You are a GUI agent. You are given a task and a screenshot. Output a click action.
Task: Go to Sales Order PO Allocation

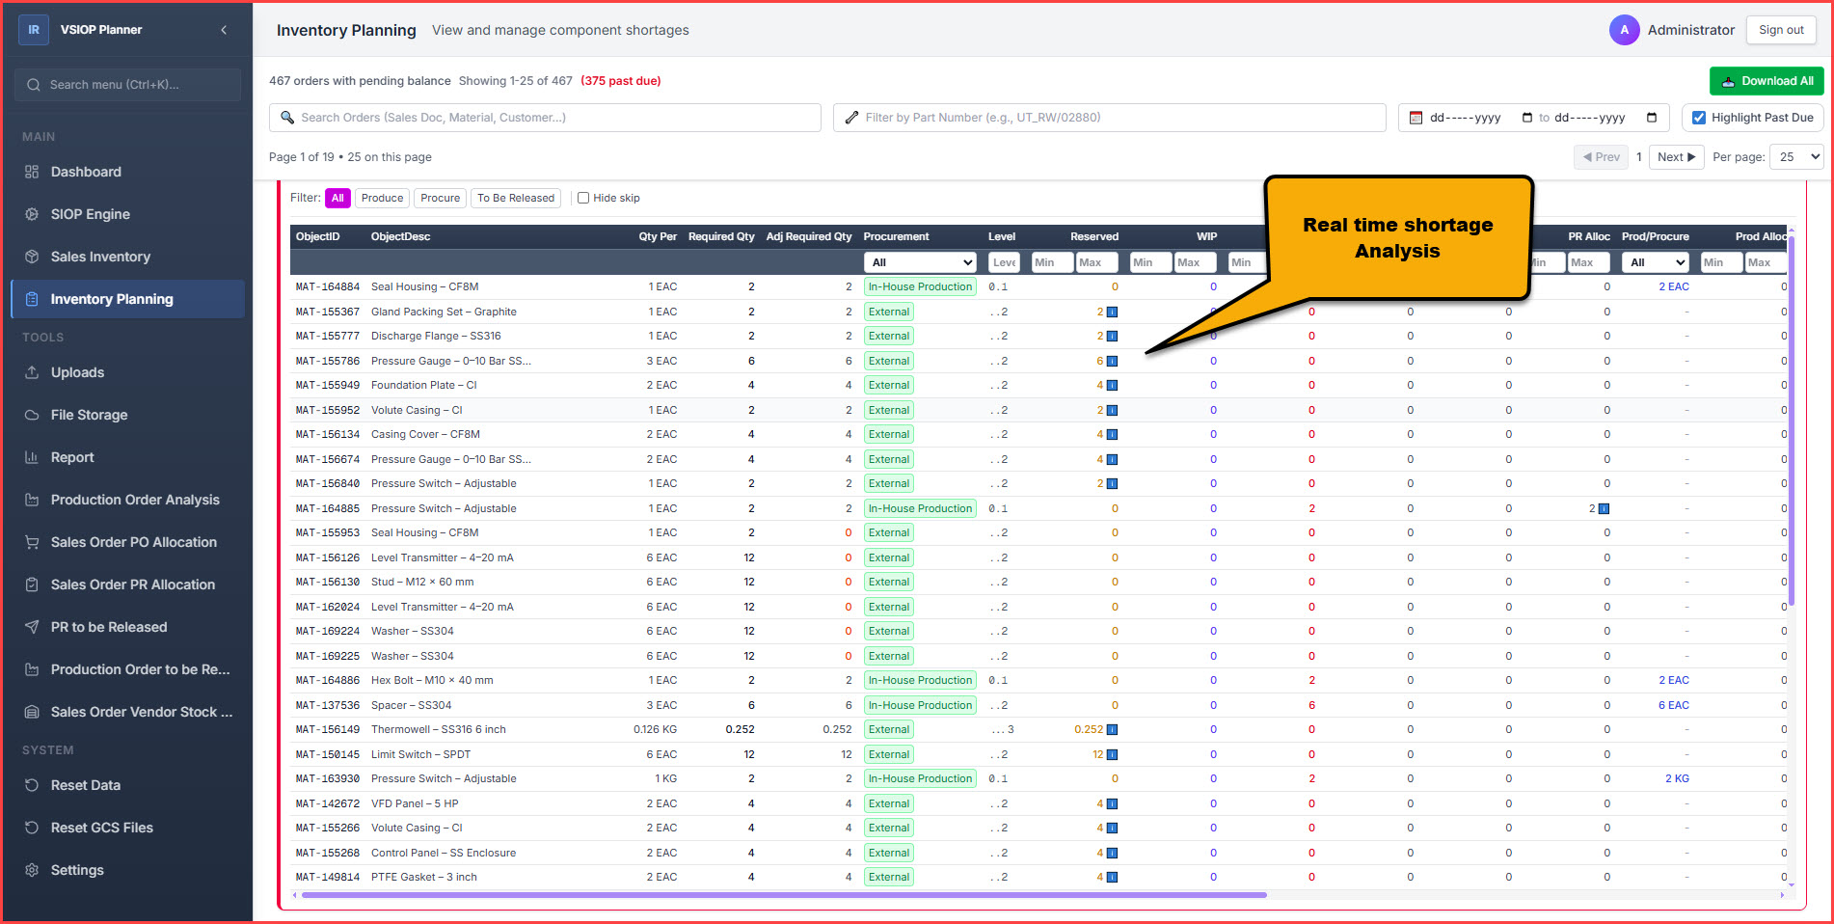tap(133, 542)
